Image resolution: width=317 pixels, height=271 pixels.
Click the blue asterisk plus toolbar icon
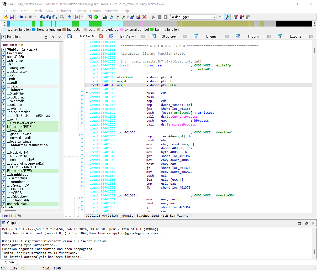(132, 17)
